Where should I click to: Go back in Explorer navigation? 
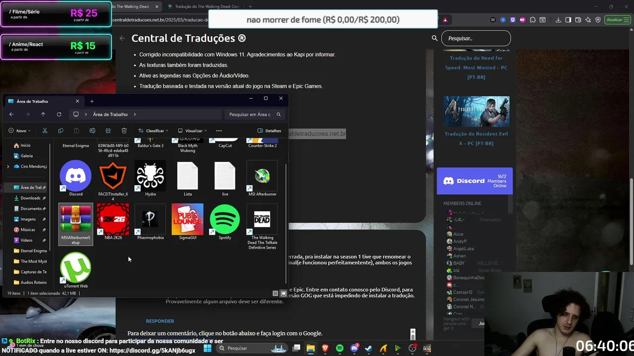[x=11, y=114]
